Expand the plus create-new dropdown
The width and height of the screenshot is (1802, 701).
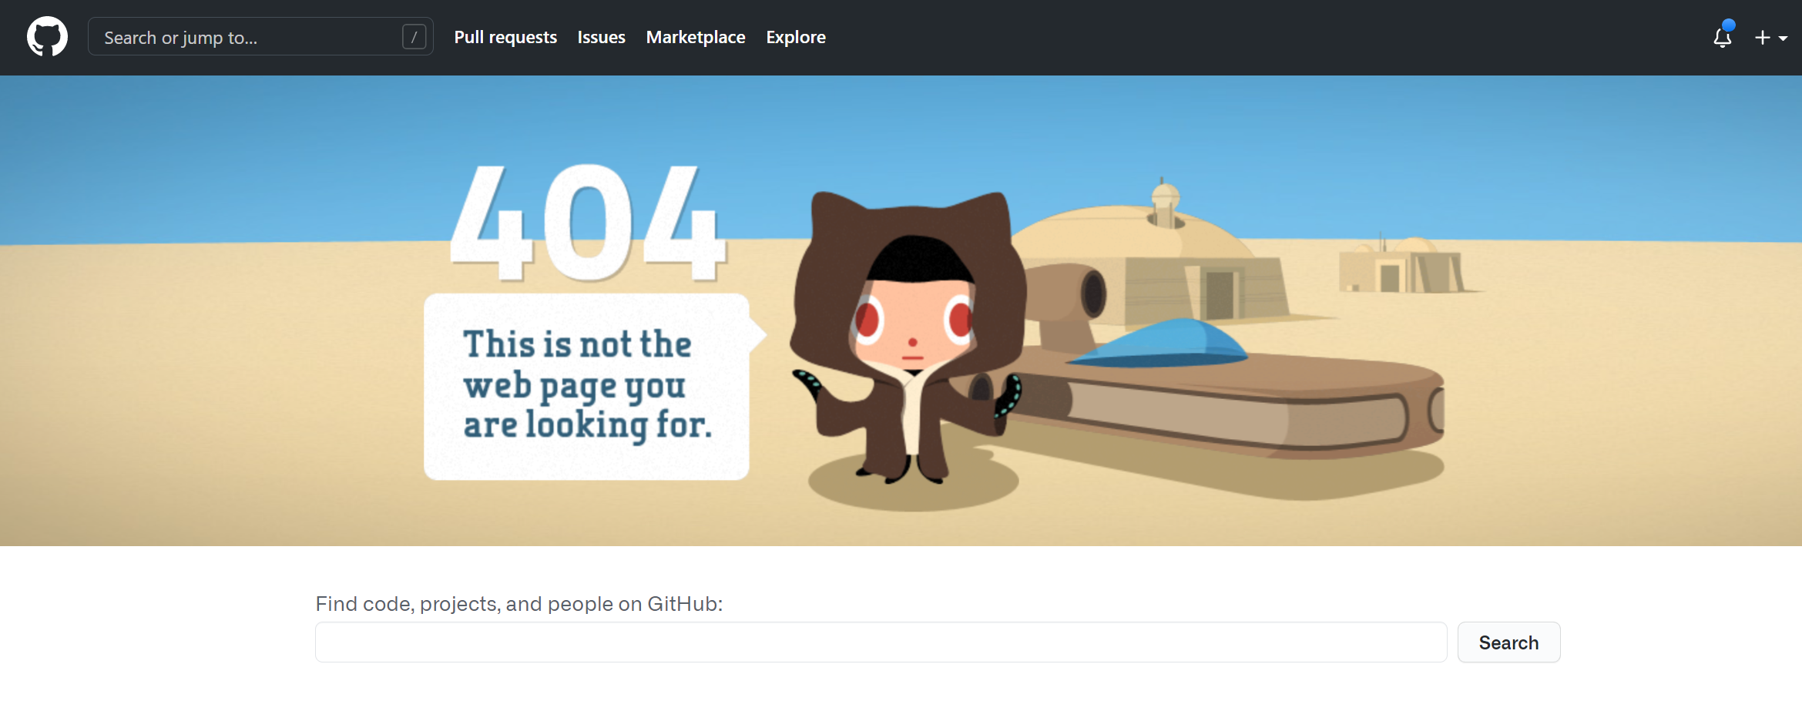(x=1771, y=38)
